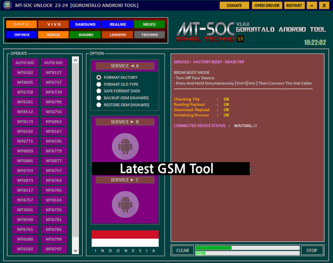Select the MT6771 chipset

click(25, 141)
